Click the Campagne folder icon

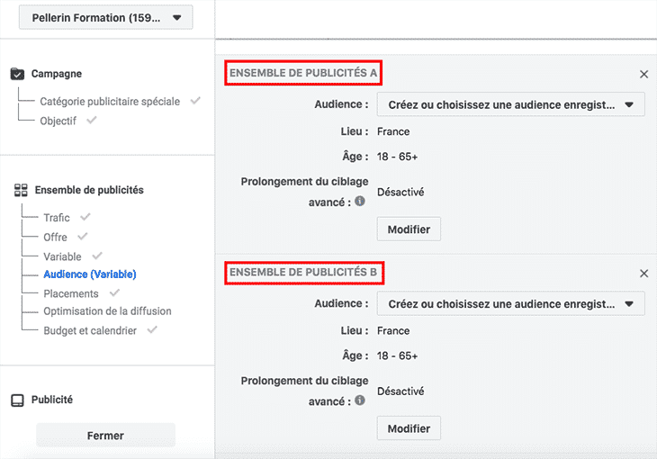pos(17,74)
